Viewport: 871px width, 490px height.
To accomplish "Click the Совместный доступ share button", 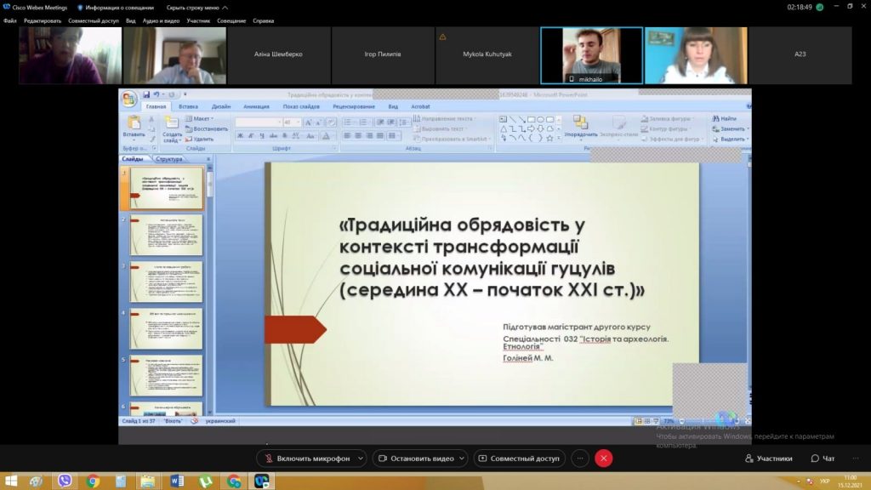I will [x=519, y=459].
